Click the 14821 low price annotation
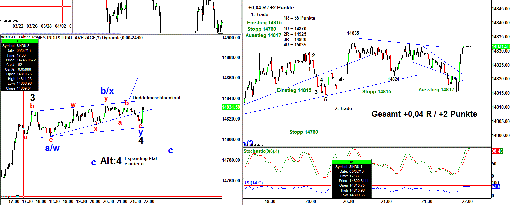 (393, 79)
